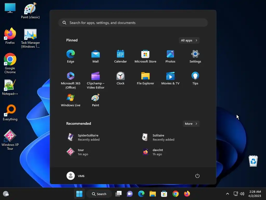Select the Windows XP Tour desktop icon
Image resolution: width=266 pixels, height=200 pixels.
[10, 140]
